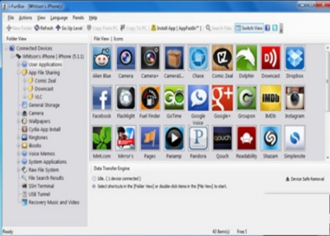Expand the Raw File System node
Image resolution: width=330 pixels, height=236 pixels.
coord(18,170)
